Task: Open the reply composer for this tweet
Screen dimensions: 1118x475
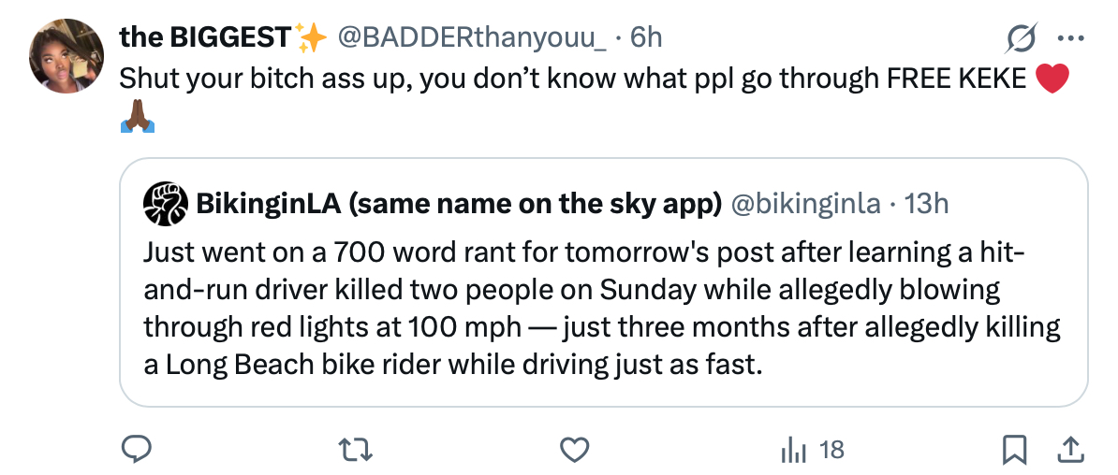Action: tap(138, 450)
